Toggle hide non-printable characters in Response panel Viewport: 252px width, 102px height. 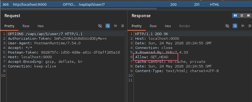click(x=227, y=26)
